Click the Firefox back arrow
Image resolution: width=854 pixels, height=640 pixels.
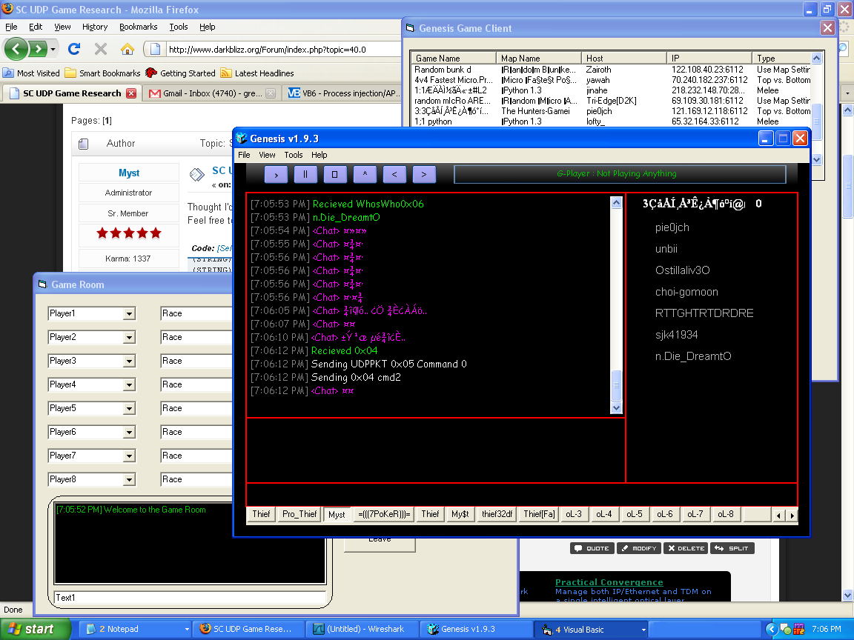(x=17, y=50)
